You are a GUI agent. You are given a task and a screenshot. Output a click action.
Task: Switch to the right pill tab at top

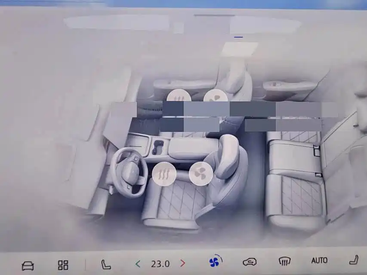pyautogui.click(x=265, y=25)
